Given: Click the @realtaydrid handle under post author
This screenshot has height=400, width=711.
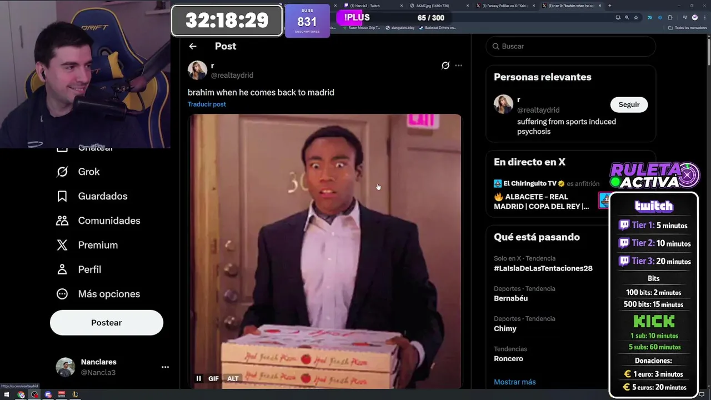Looking at the screenshot, I should 232,76.
